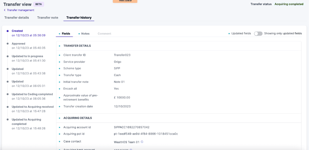Toggle Showing only updated fields switch
Image resolution: width=309 pixels, height=150 pixels.
[x=258, y=33]
